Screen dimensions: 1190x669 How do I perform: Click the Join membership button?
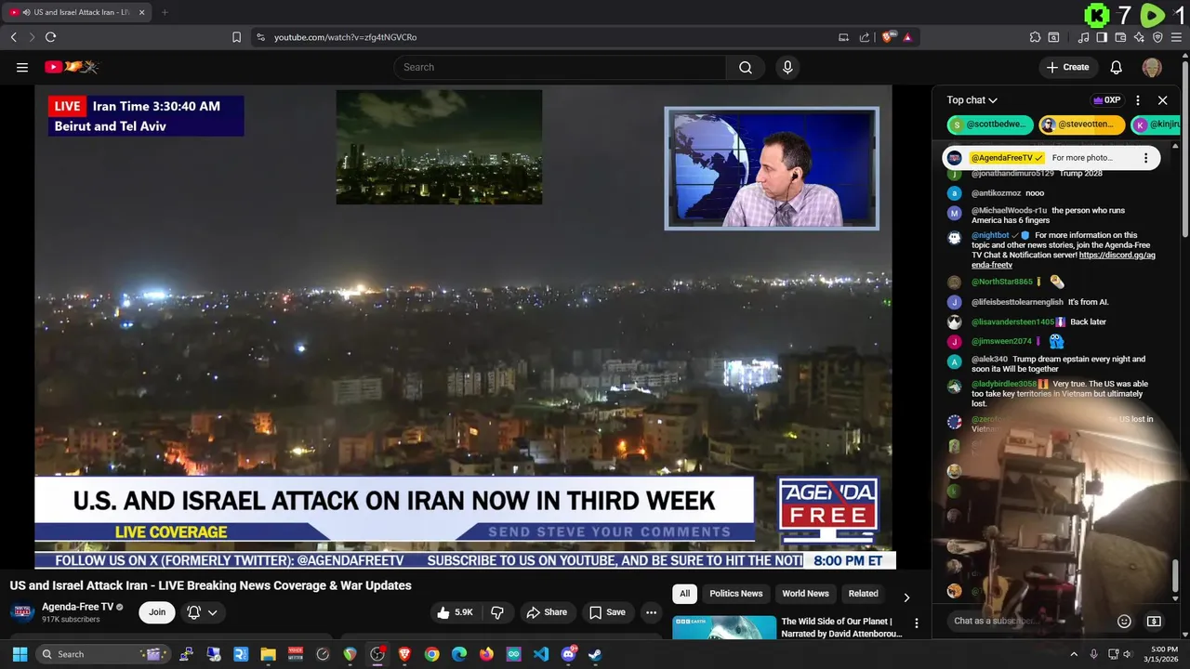click(x=157, y=612)
